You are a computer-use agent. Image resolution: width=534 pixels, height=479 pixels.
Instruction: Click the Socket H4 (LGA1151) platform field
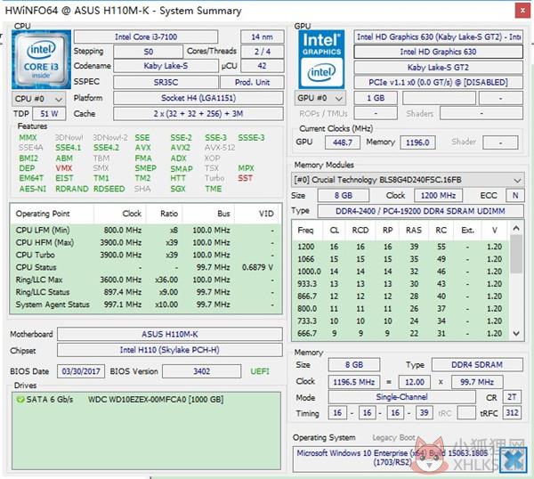pos(198,98)
